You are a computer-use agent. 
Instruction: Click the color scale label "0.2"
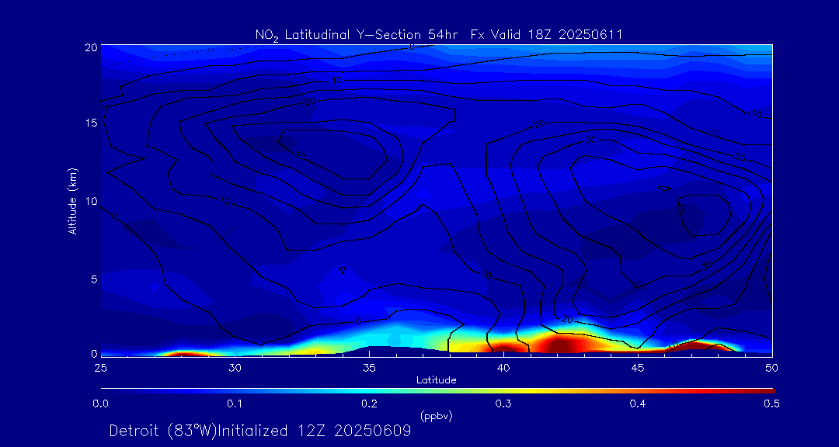[369, 404]
